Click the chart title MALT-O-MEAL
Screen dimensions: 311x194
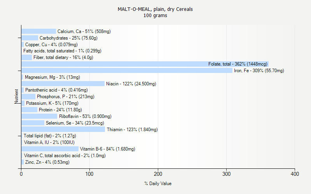(155, 9)
